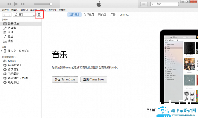Click the gear icon beside 我的最爱

[5, 74]
